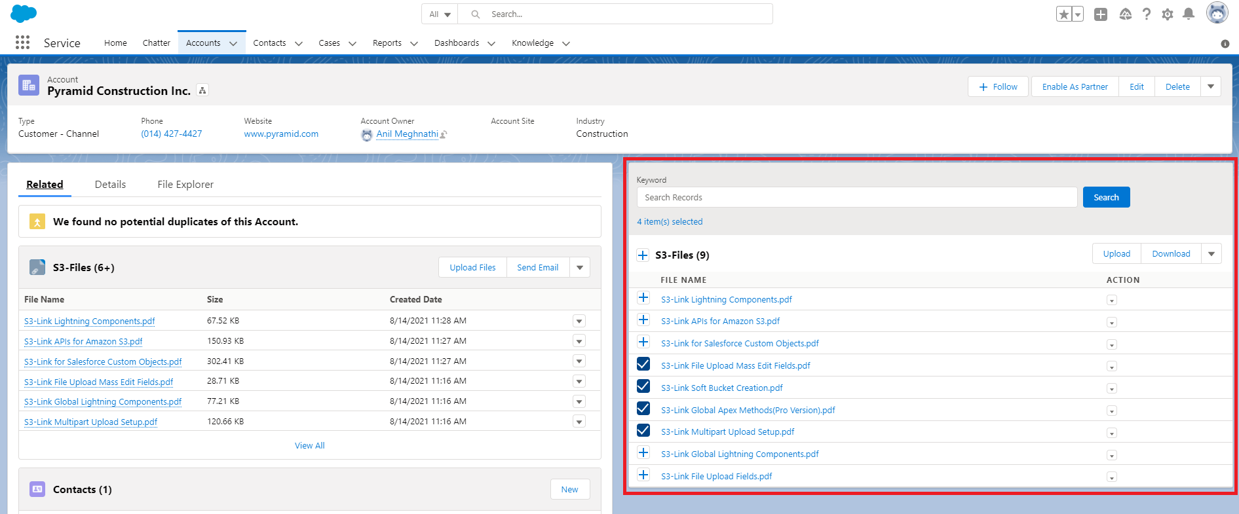Screen dimensions: 1239x514
Task: Click the Send Email button
Action: coord(538,267)
